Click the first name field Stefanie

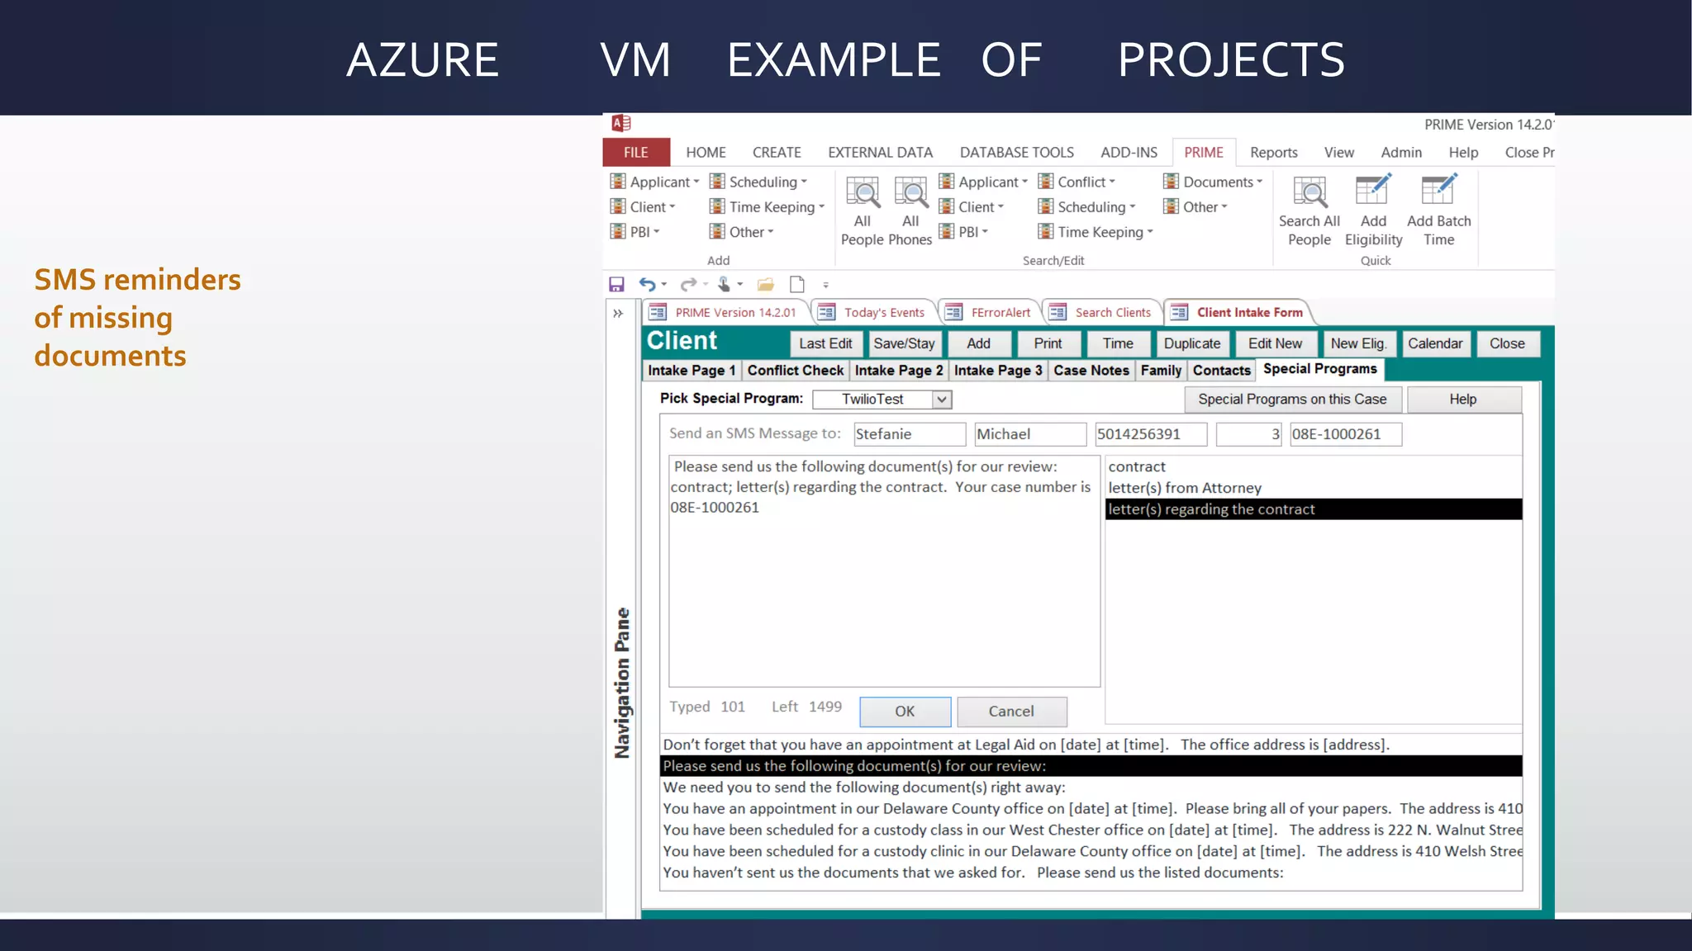click(909, 434)
